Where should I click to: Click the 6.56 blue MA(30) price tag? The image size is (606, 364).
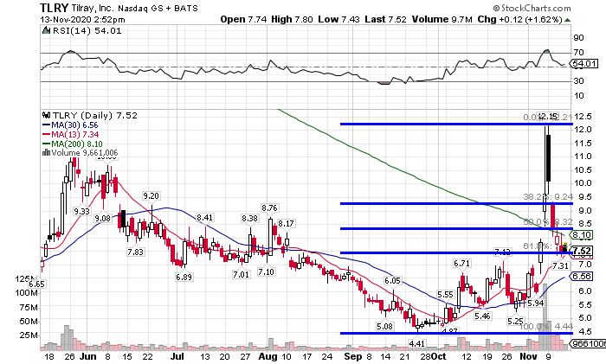pos(581,277)
